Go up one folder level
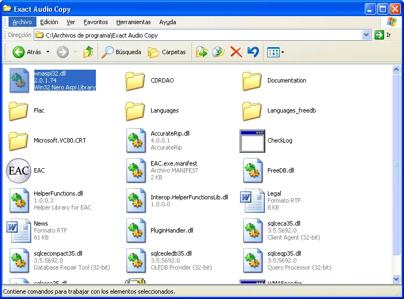 tap(88, 52)
